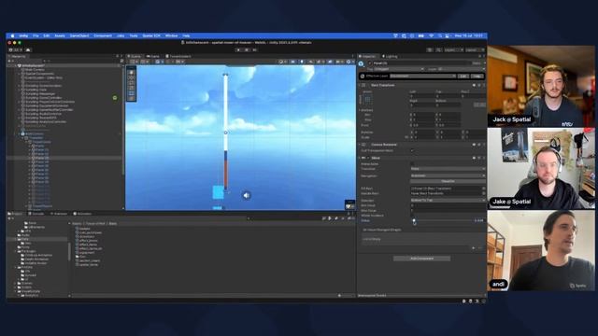Click the speaker audio icon in scene view
This screenshot has width=598, height=336.
(247, 195)
